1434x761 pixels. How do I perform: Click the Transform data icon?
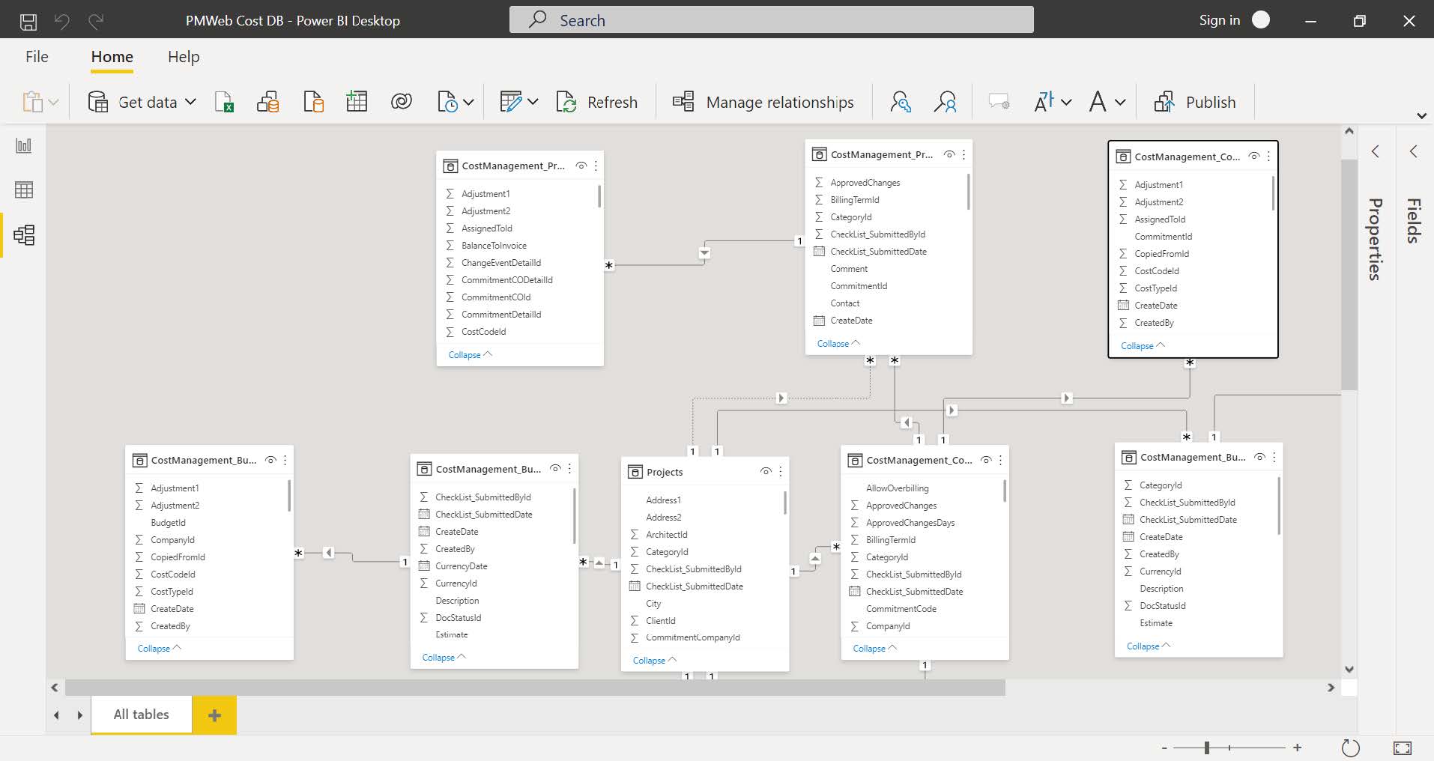tap(510, 102)
